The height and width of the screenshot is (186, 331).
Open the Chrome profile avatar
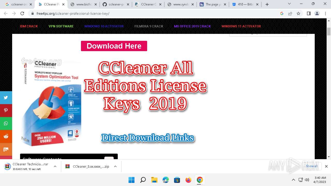(317, 13)
